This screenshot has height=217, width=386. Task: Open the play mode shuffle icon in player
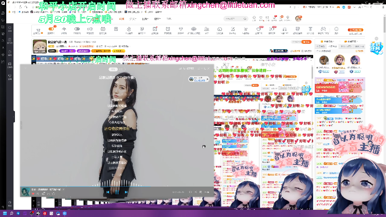pyautogui.click(x=196, y=192)
